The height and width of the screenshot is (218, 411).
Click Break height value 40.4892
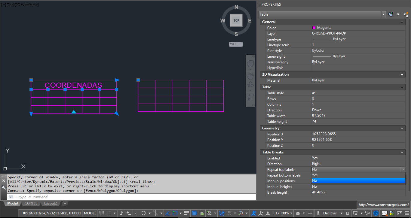pyautogui.click(x=319, y=192)
